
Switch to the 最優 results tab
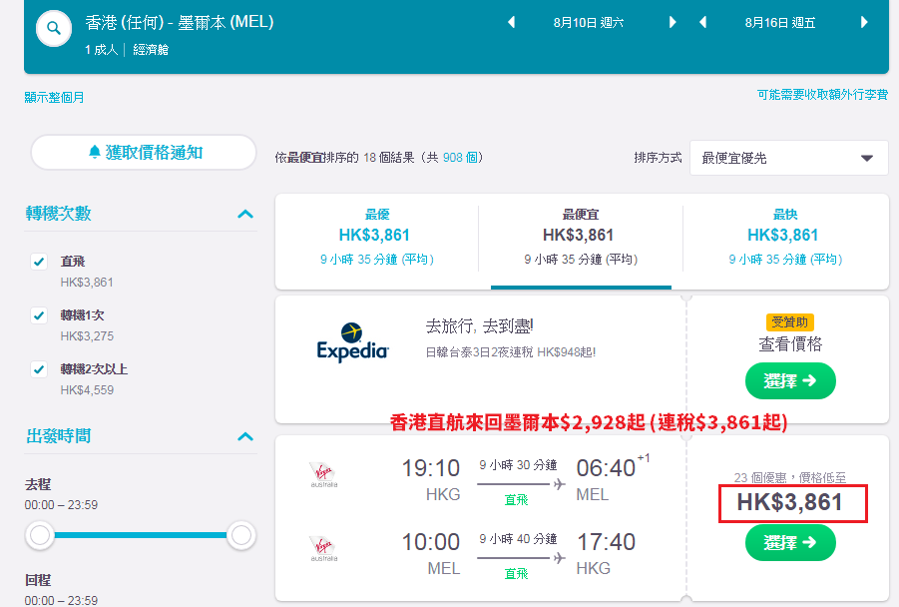point(377,237)
